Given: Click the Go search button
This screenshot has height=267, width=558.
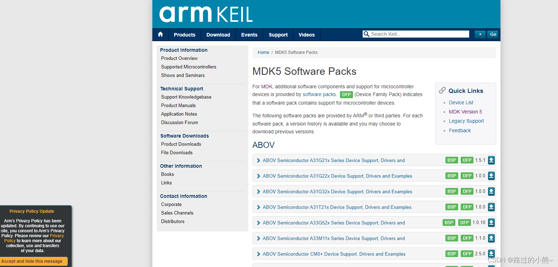Looking at the screenshot, I should tap(493, 34).
